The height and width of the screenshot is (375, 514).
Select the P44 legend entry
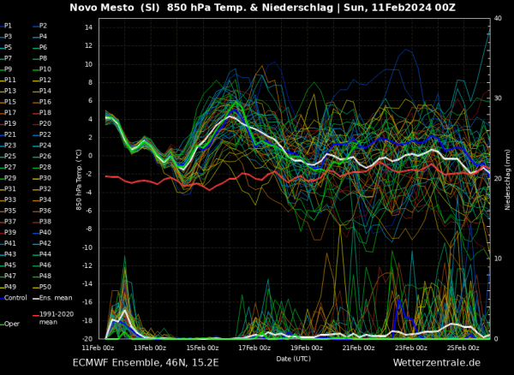click(x=42, y=254)
